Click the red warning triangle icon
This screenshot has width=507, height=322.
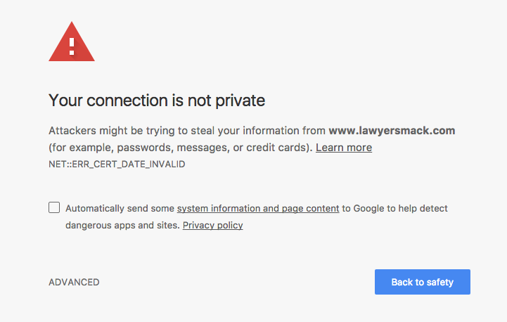tap(72, 41)
